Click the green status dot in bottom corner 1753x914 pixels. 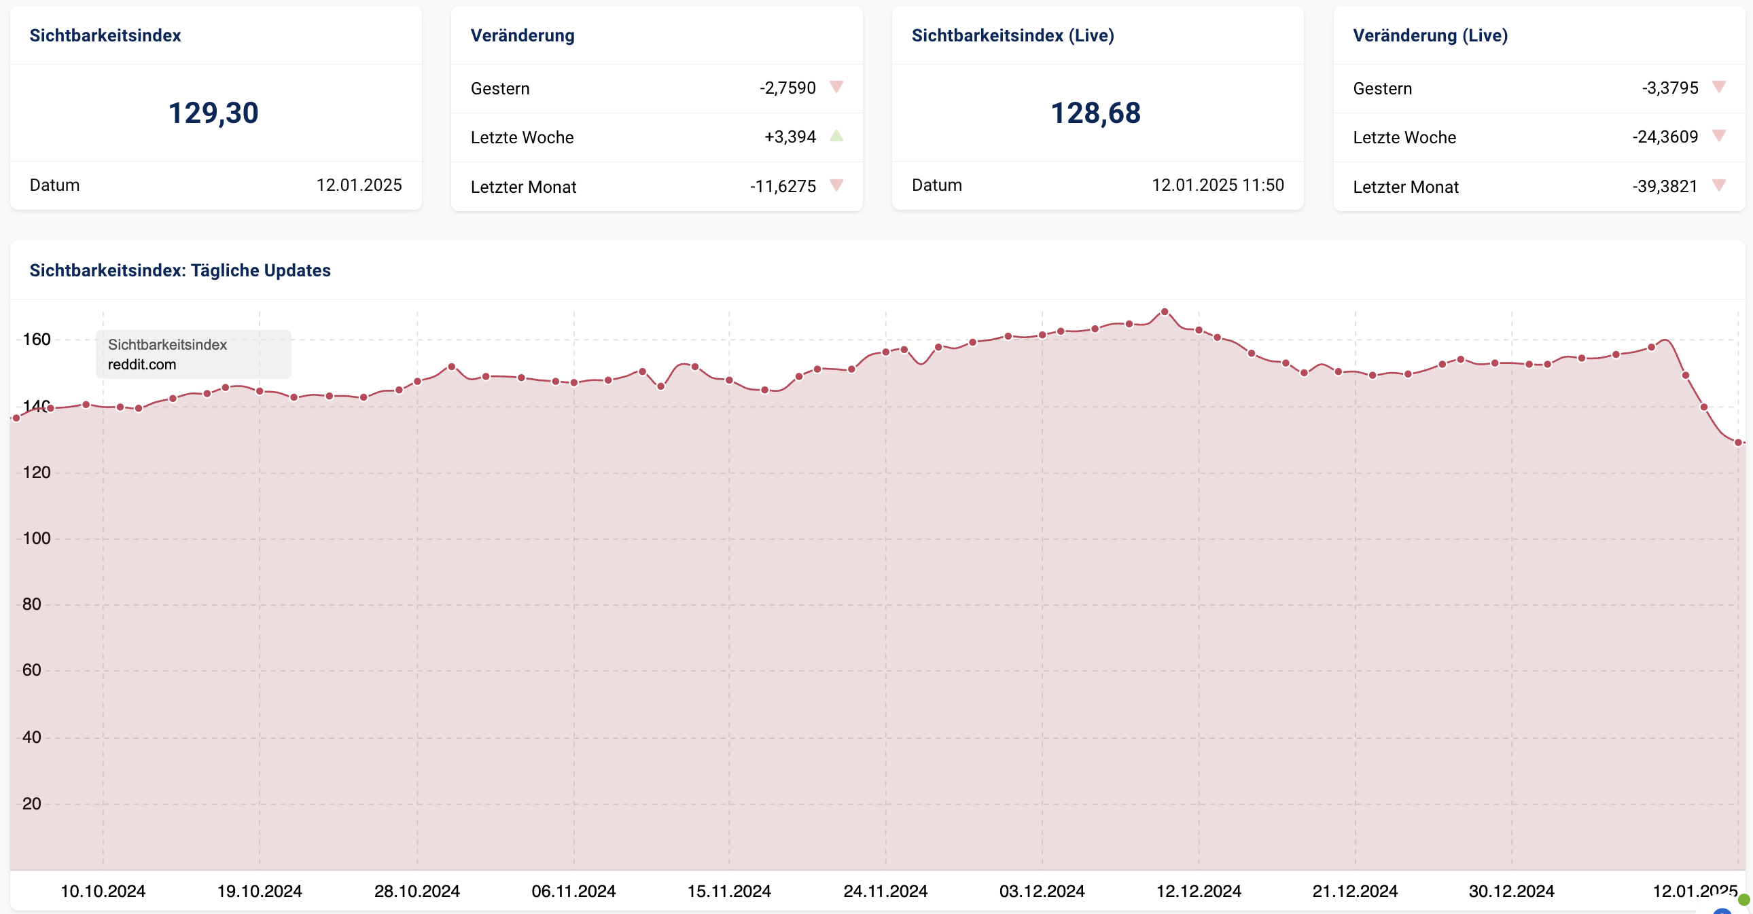[1743, 900]
